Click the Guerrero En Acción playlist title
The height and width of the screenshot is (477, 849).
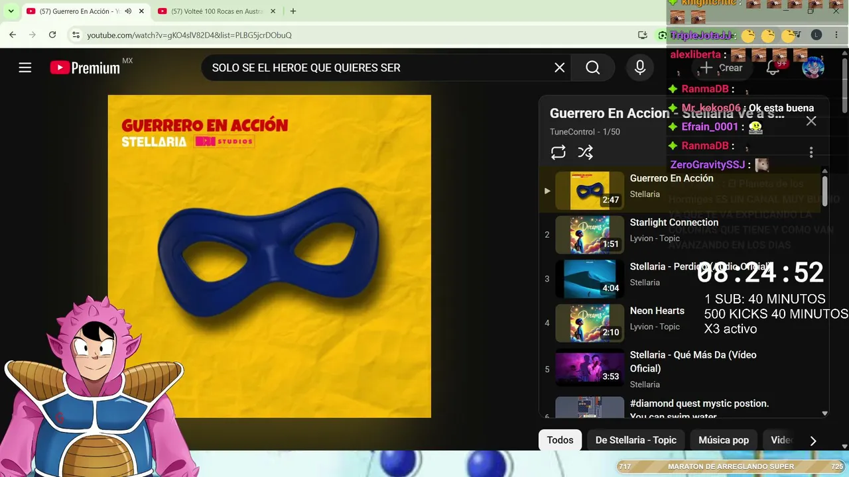click(672, 178)
